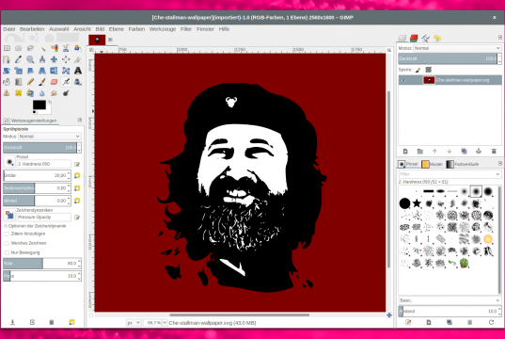Select the Move tool
Image resolution: width=505 pixels, height=339 pixels.
55,59
